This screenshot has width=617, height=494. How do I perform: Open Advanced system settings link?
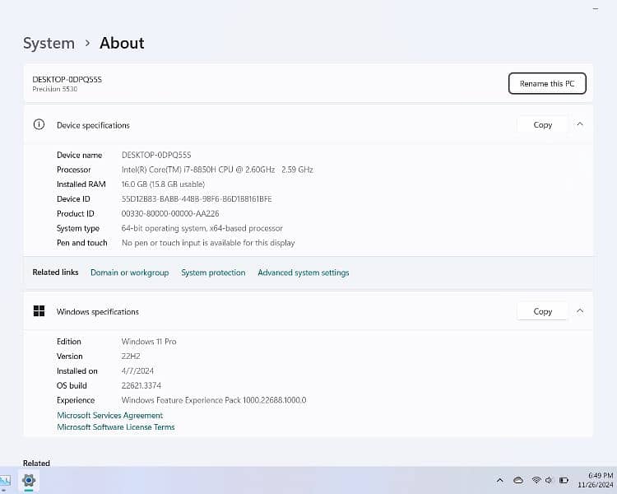tap(304, 273)
